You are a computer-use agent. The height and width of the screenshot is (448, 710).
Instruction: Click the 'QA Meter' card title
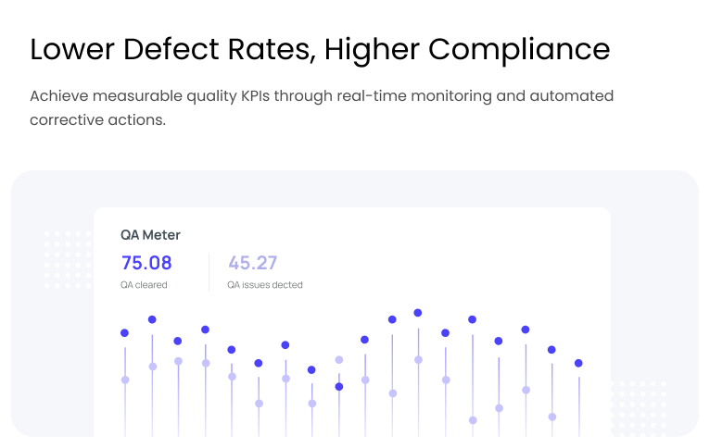click(x=150, y=235)
